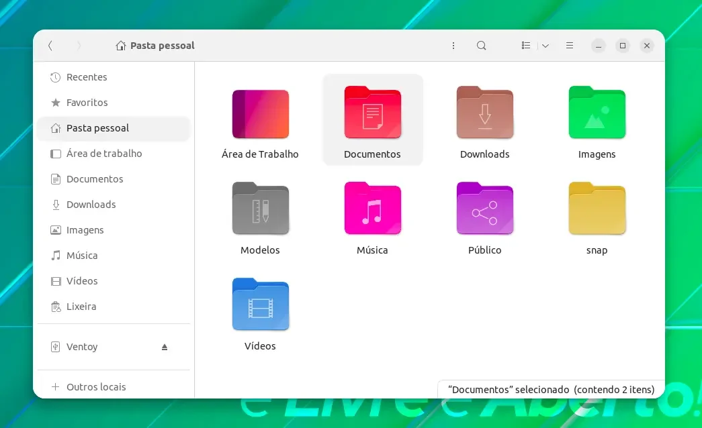Image resolution: width=702 pixels, height=428 pixels.
Task: Select Favoritos star icon in sidebar
Action: [x=56, y=103]
